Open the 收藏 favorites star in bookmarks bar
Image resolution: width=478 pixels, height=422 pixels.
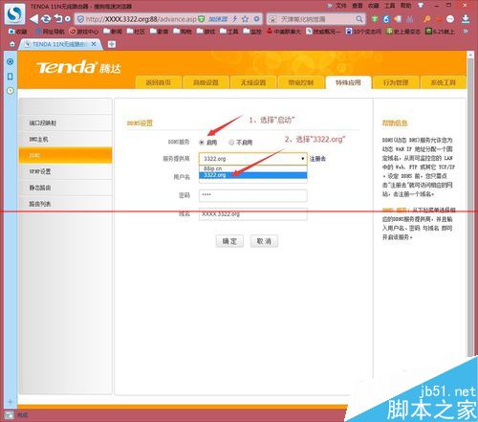18,32
